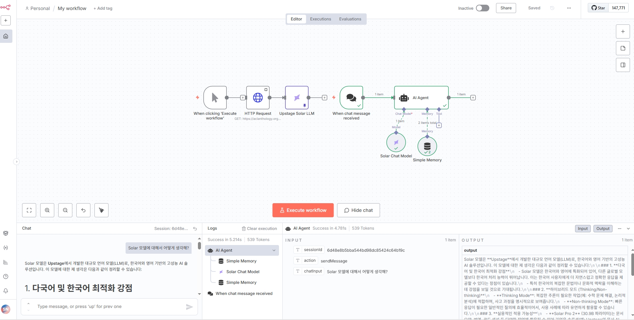Click plus after AI Agent output

click(x=473, y=98)
